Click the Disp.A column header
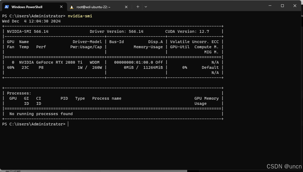Screen dimensions: 303x172 click(x=155, y=42)
